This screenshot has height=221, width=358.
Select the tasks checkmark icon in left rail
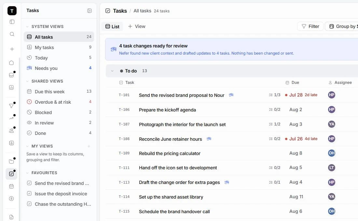coord(11,174)
